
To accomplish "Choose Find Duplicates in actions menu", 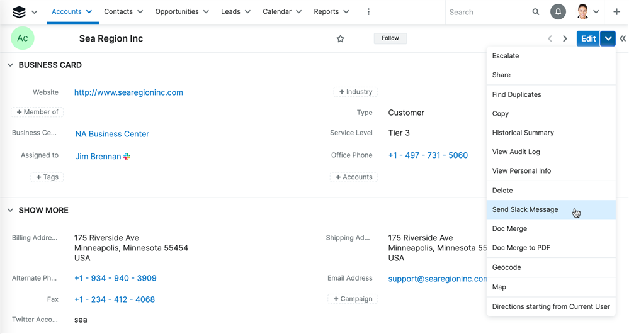I will tap(516, 95).
